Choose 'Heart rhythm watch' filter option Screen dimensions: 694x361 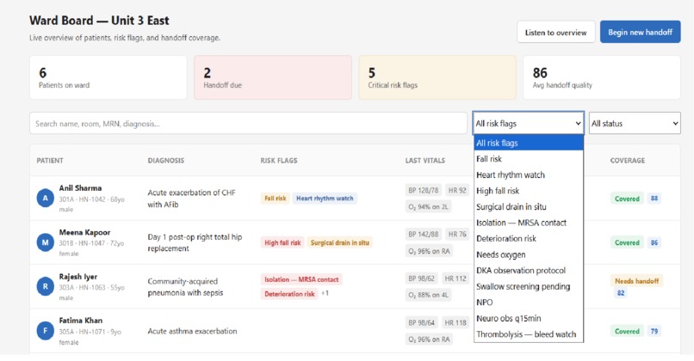529,174
